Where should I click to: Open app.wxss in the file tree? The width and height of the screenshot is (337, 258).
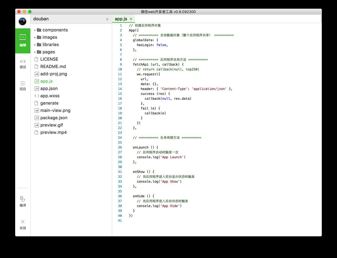50,96
